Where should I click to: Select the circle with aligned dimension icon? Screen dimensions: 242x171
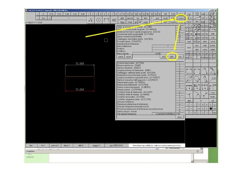point(197,79)
